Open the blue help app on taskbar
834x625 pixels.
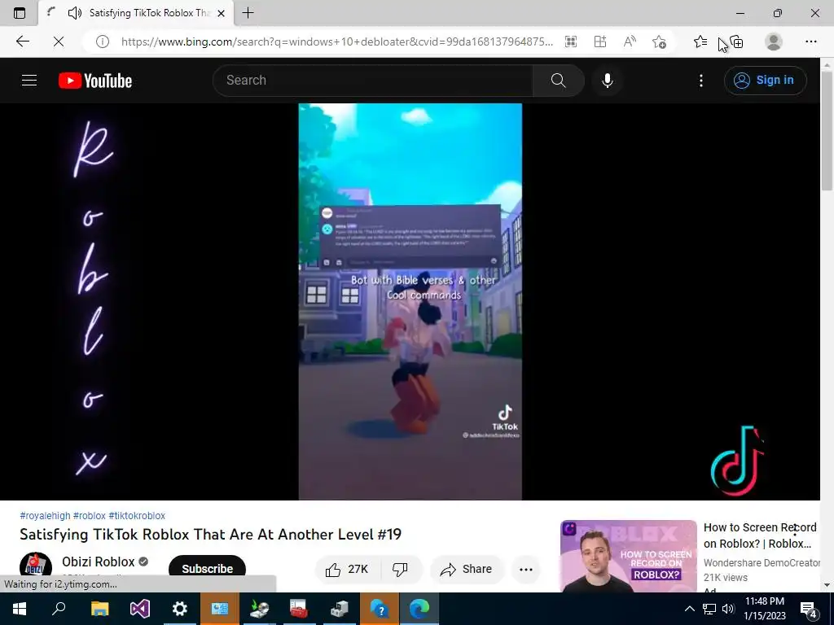pos(380,609)
